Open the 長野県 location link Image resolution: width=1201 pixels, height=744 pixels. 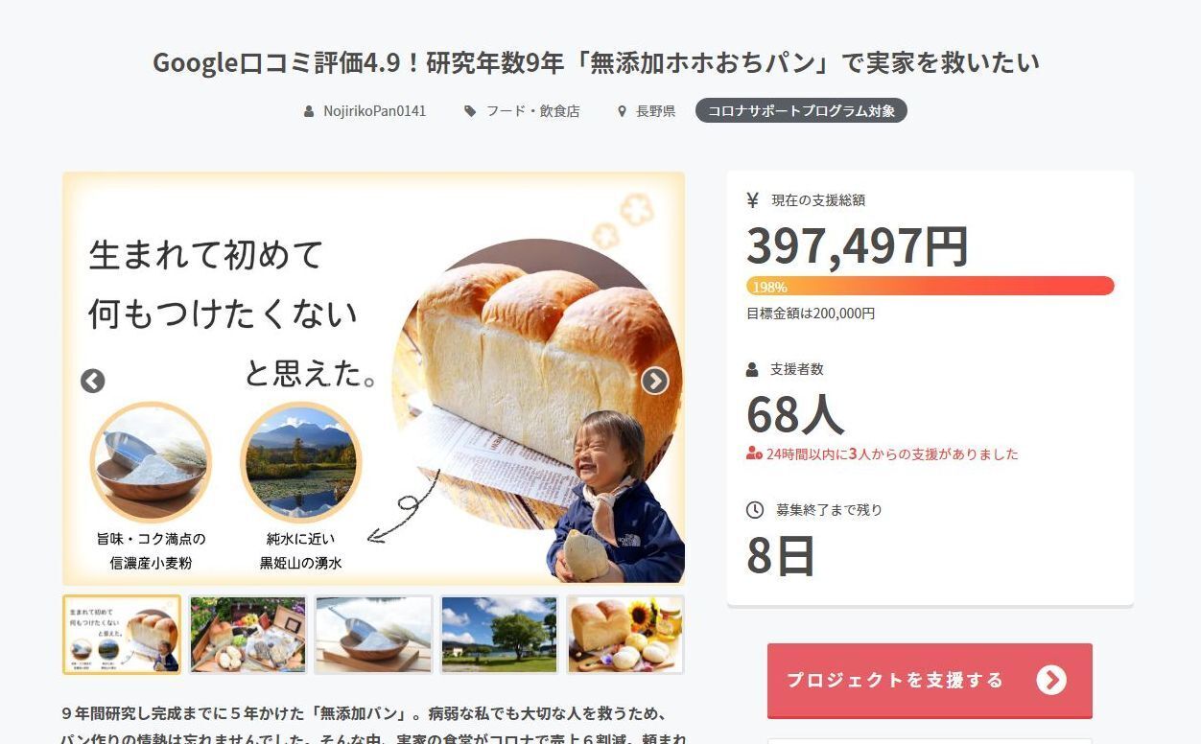tap(655, 111)
